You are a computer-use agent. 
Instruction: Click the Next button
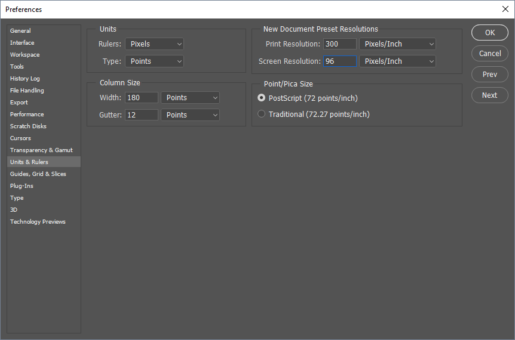coord(489,95)
